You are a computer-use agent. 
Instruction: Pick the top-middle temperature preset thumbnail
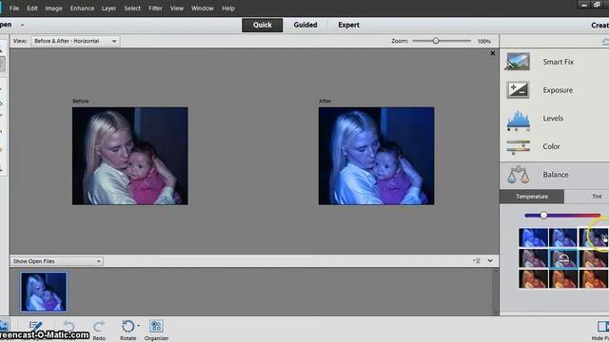(563, 237)
